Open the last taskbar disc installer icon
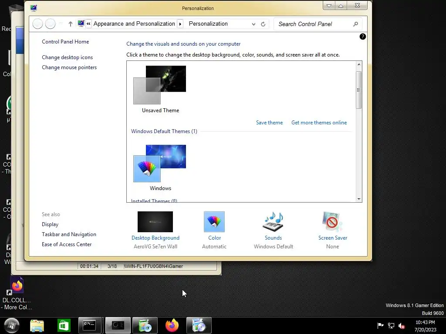Screen dimensions: 446x334 [x=199, y=325]
